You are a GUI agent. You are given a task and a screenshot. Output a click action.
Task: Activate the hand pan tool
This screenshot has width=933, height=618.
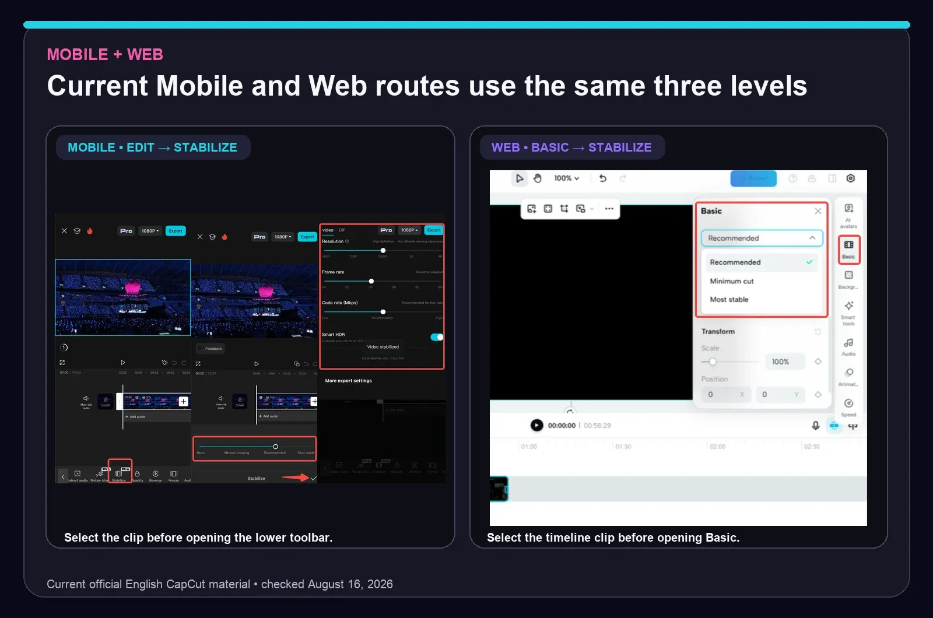pyautogui.click(x=538, y=178)
